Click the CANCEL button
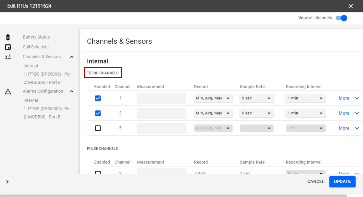This screenshot has height=197, width=363. [315, 182]
